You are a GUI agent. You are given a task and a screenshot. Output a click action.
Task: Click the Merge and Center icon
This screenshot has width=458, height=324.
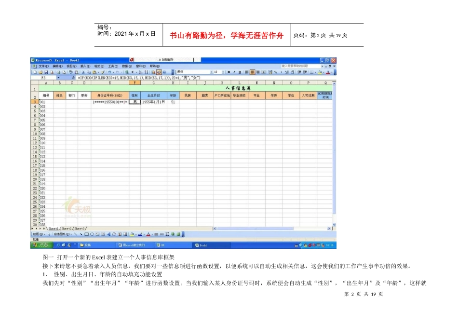click(x=263, y=72)
